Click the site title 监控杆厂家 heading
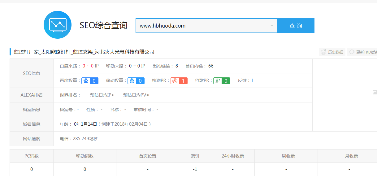This screenshot has height=182, width=377. click(84, 52)
